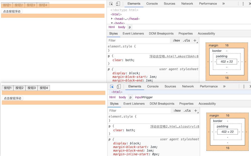Screen dimensions: 251x156
Task: Open the top DevTools three-dot menu
Action: [243, 4]
